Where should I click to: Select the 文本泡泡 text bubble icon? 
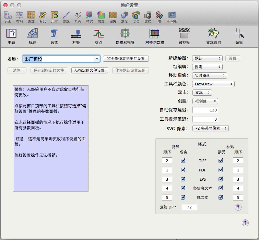pyautogui.click(x=213, y=37)
